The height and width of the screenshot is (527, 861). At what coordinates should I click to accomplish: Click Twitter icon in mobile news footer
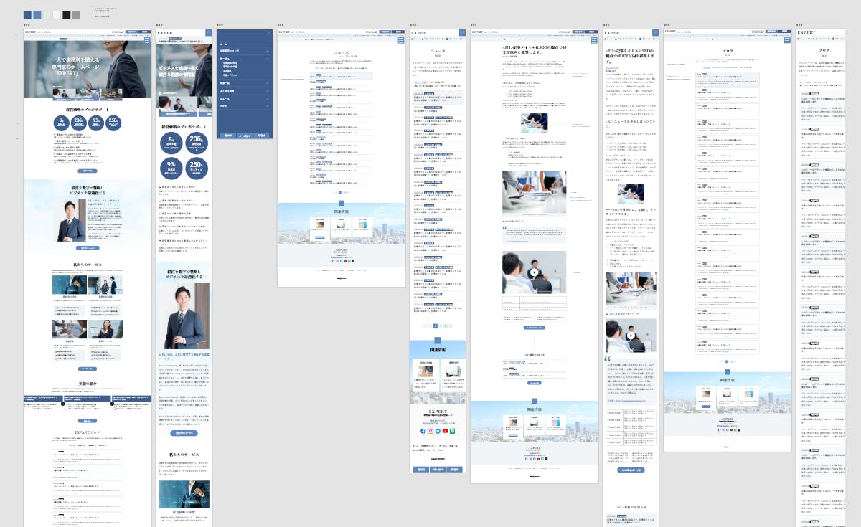point(438,431)
